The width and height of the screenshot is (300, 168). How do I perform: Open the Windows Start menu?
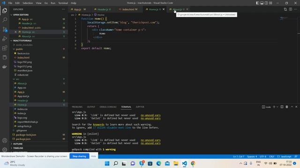107,163
